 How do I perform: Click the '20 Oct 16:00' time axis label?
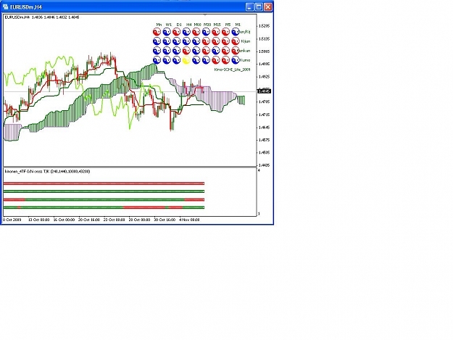pyautogui.click(x=89, y=220)
